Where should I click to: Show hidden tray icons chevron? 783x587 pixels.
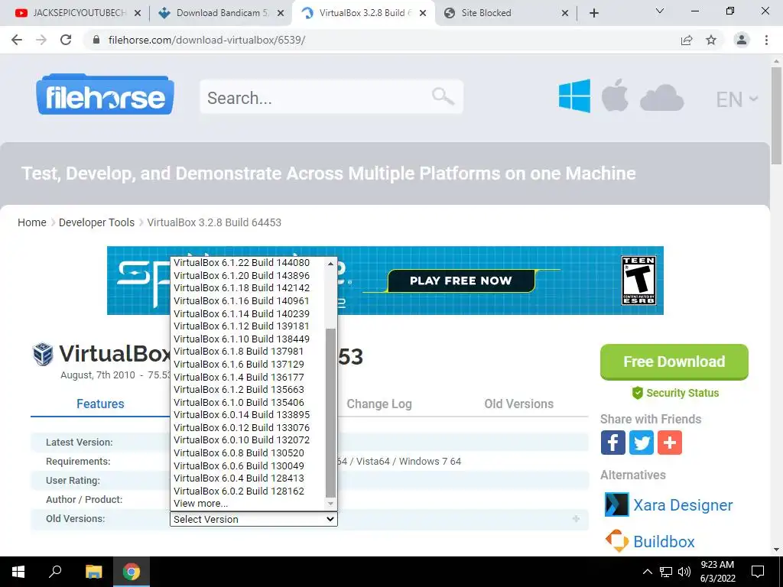point(647,572)
